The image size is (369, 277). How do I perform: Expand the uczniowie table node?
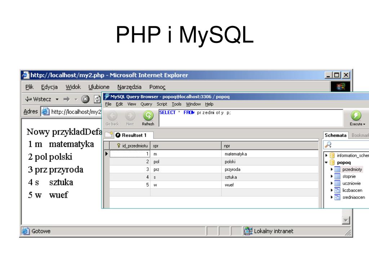point(332,183)
